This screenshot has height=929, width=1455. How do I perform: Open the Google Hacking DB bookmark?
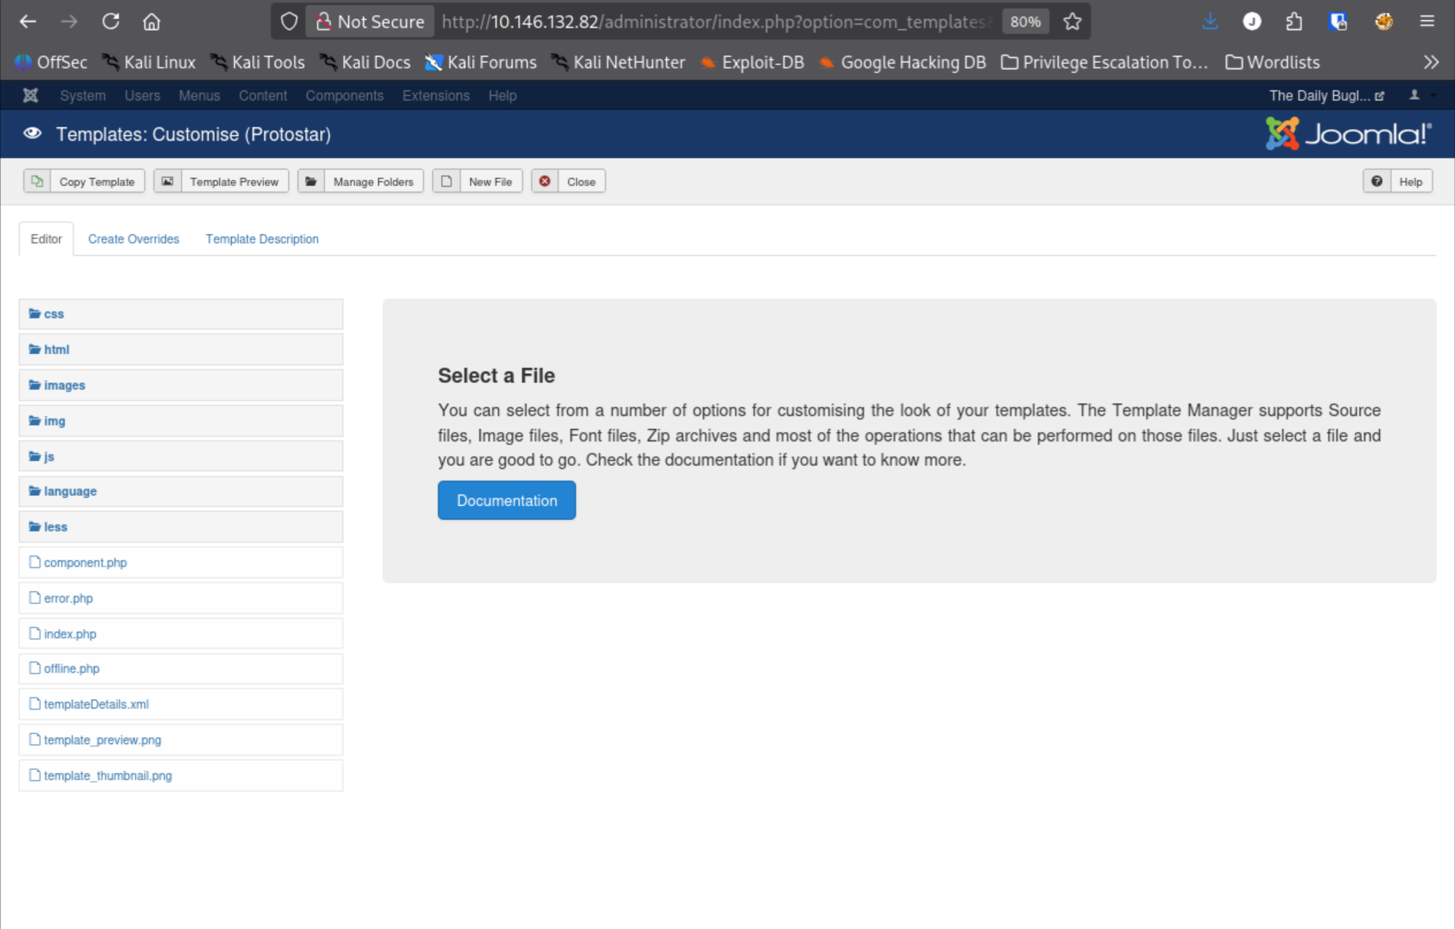[x=902, y=62]
